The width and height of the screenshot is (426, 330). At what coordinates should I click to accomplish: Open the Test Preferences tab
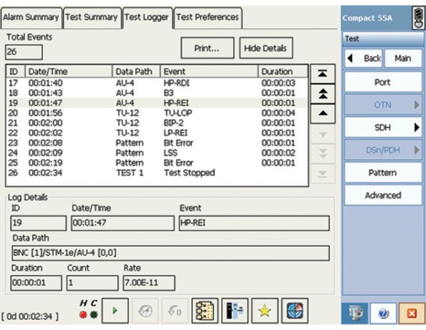(207, 16)
